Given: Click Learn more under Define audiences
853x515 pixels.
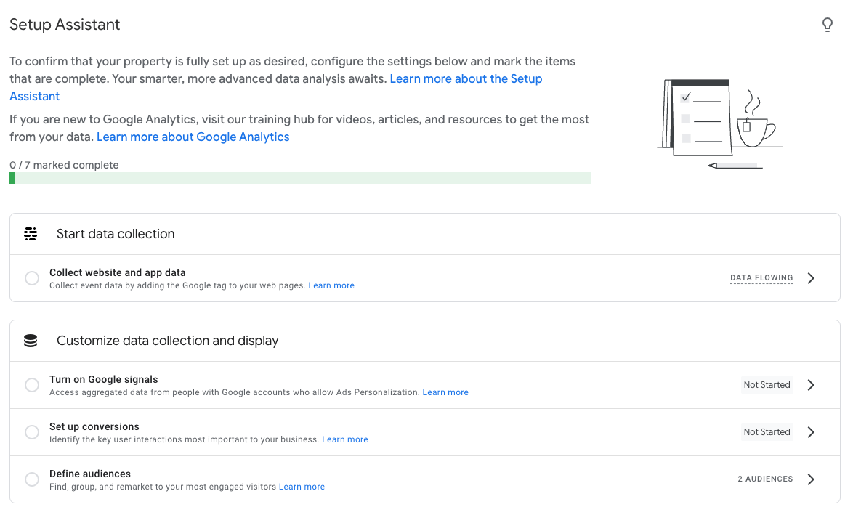Looking at the screenshot, I should click(x=302, y=487).
